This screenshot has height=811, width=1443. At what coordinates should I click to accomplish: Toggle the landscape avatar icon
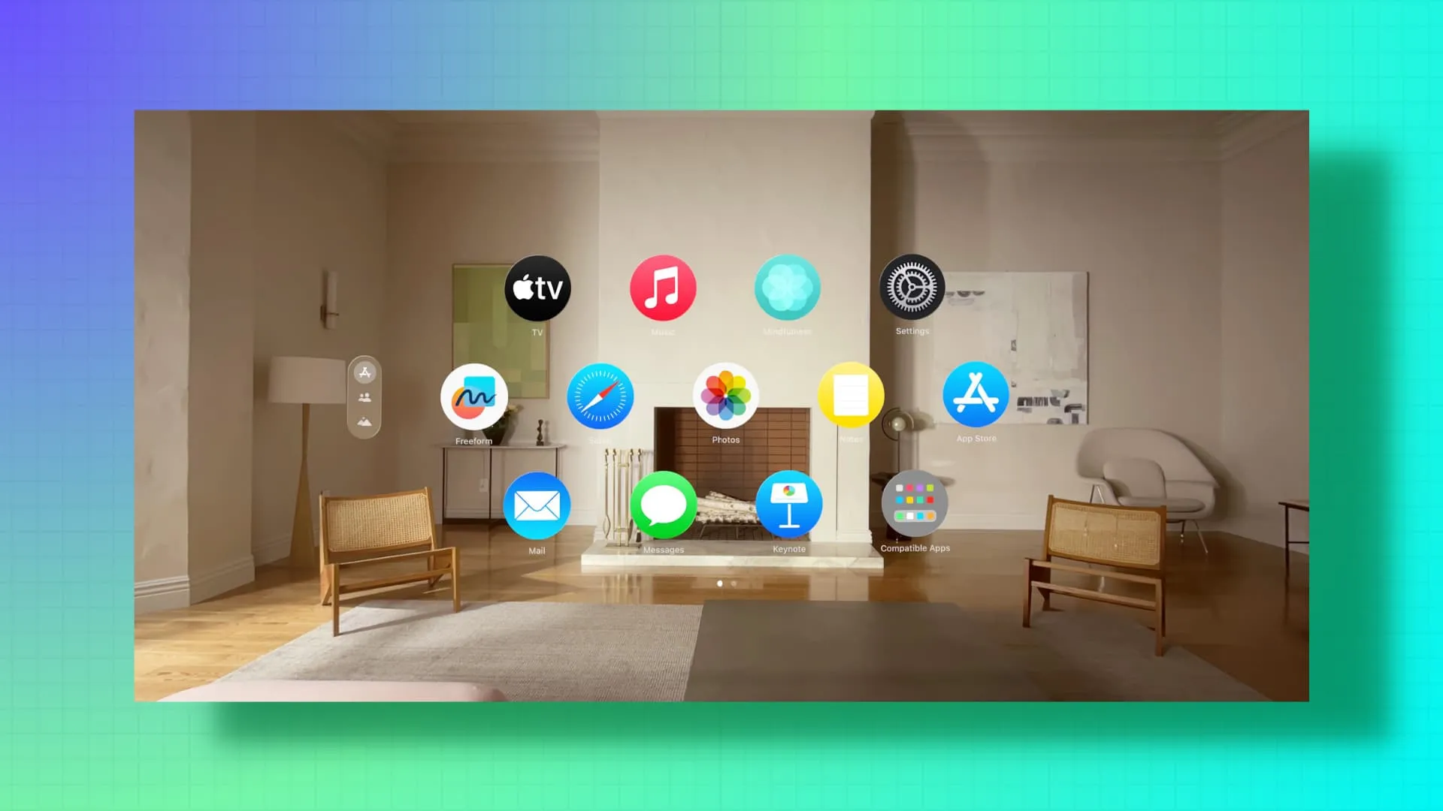(365, 420)
